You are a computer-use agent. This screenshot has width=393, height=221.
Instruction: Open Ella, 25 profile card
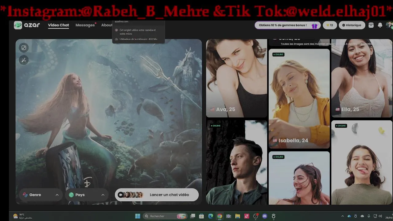pos(362,78)
